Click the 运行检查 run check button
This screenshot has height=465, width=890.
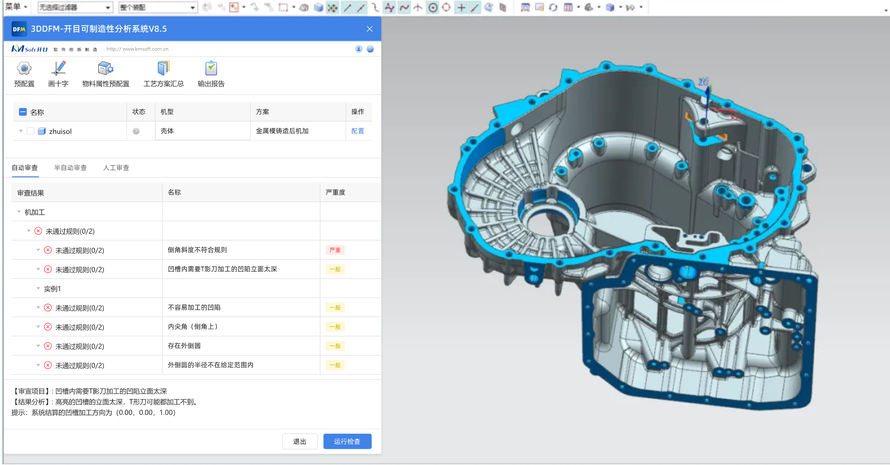point(347,441)
